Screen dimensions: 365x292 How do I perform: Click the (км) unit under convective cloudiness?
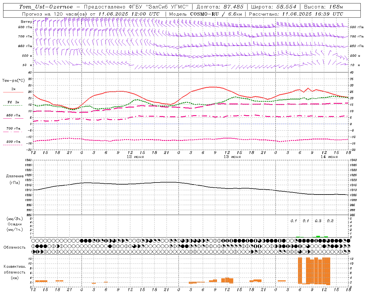tap(15, 278)
